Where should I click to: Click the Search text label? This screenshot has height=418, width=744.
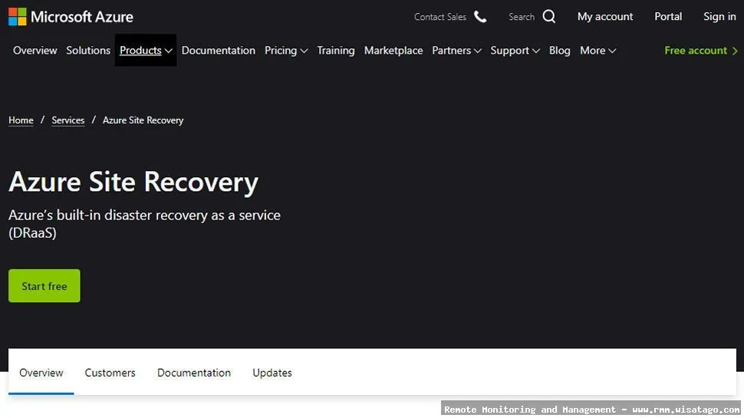point(522,17)
